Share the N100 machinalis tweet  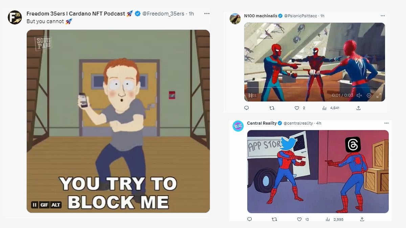358,108
